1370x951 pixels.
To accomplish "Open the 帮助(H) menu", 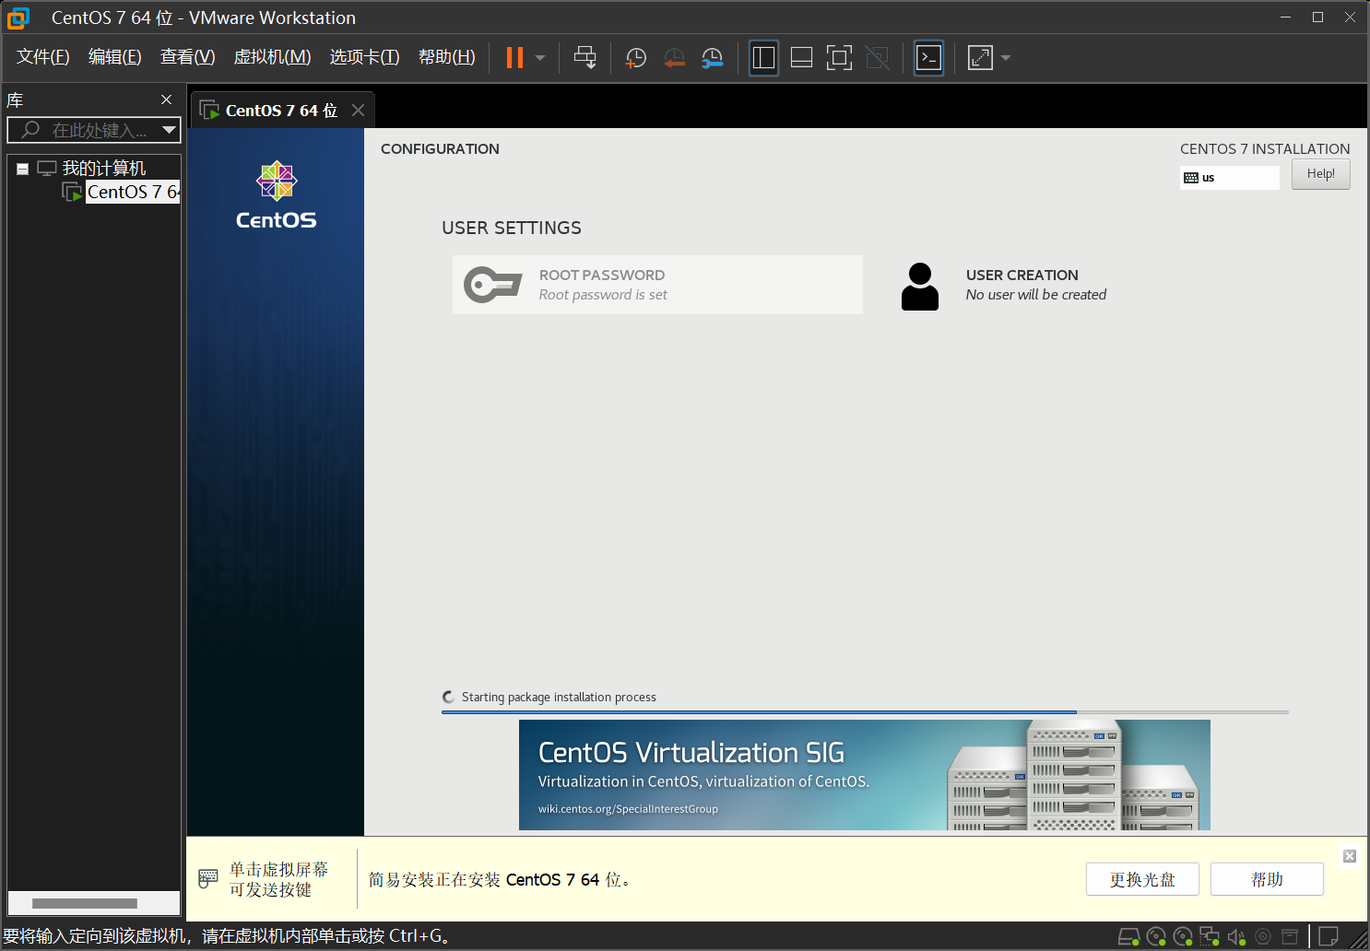I will (x=446, y=57).
